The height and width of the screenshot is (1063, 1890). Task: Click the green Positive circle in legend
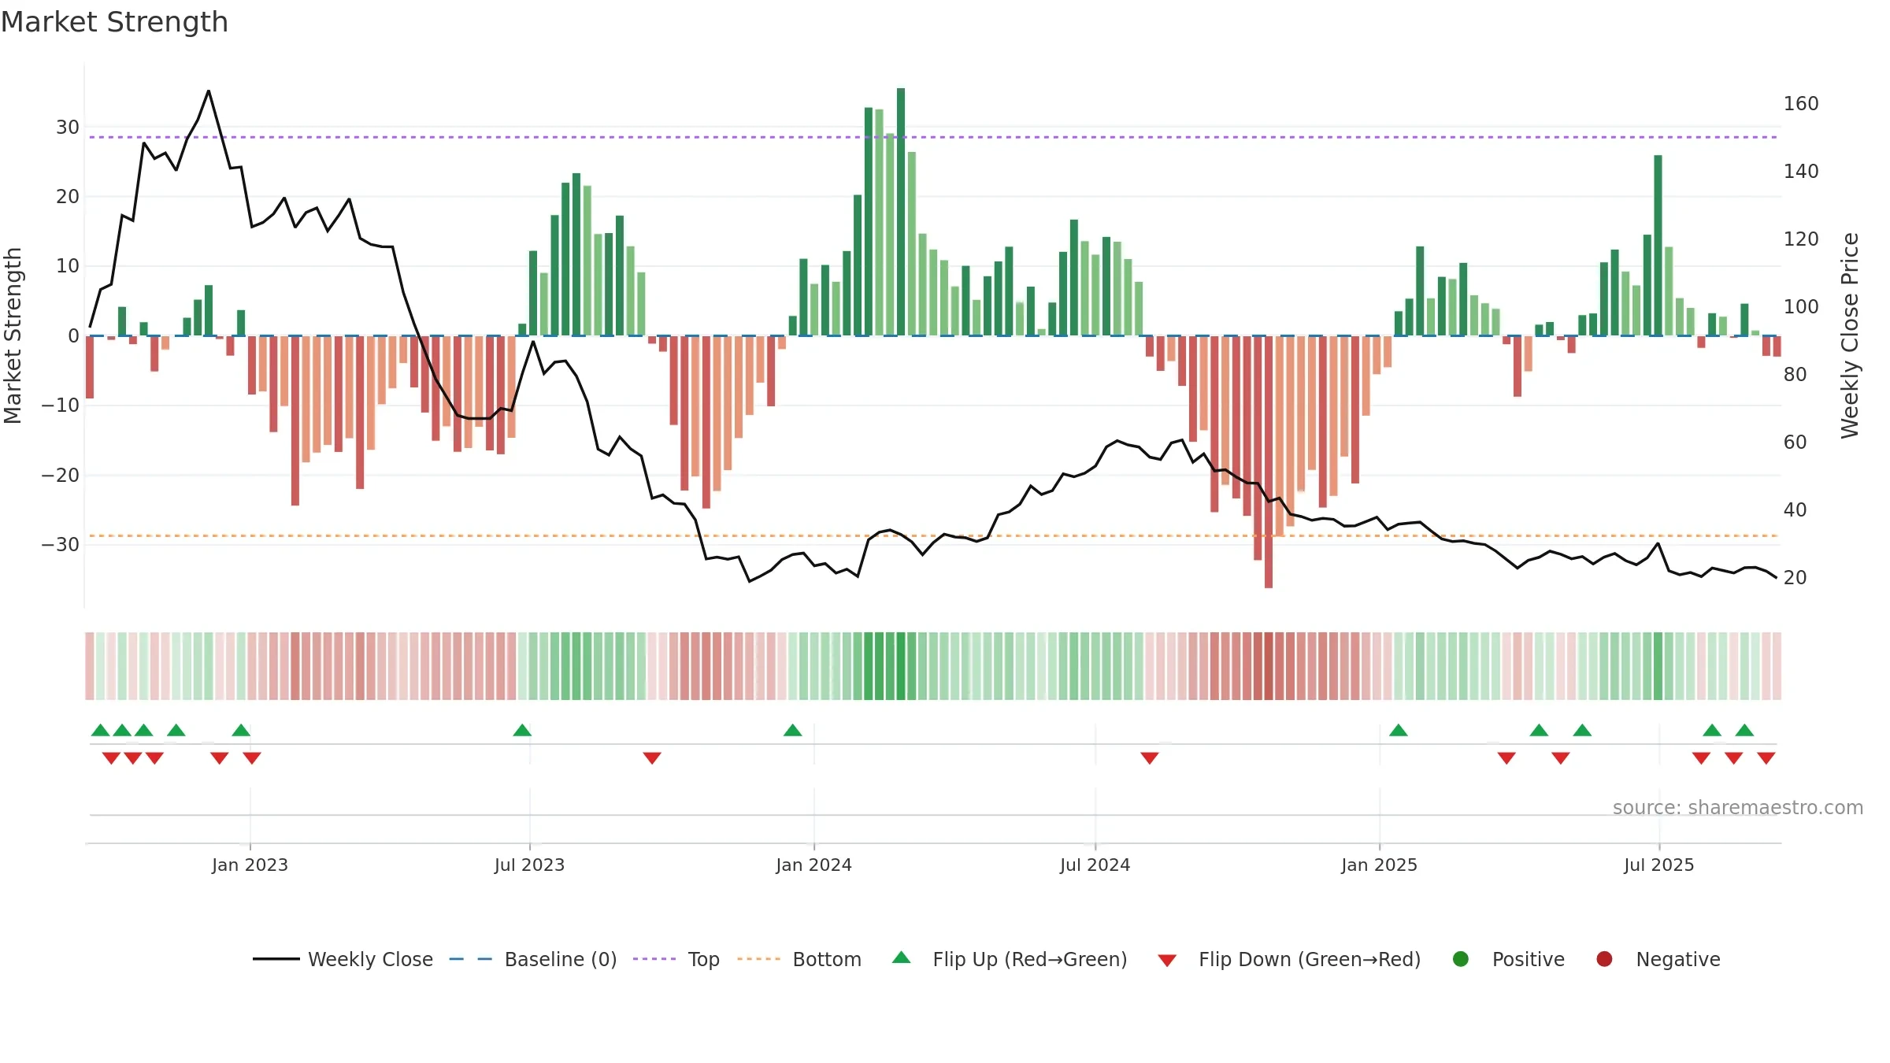1461,959
